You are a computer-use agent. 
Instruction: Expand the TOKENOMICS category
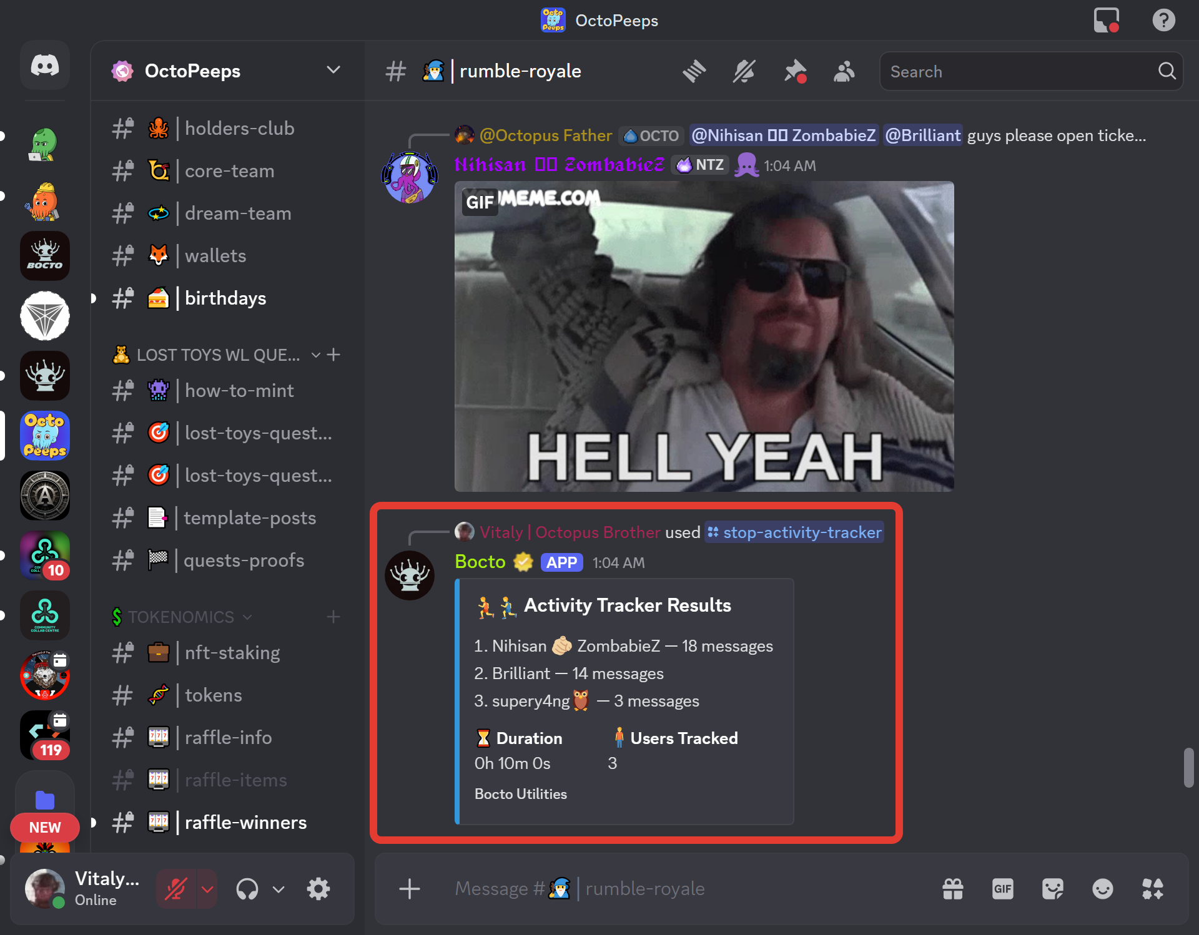(181, 617)
